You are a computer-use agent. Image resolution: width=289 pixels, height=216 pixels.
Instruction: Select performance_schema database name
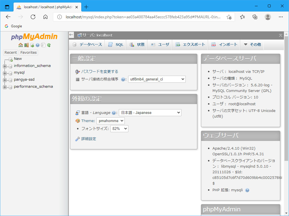pos(33,87)
